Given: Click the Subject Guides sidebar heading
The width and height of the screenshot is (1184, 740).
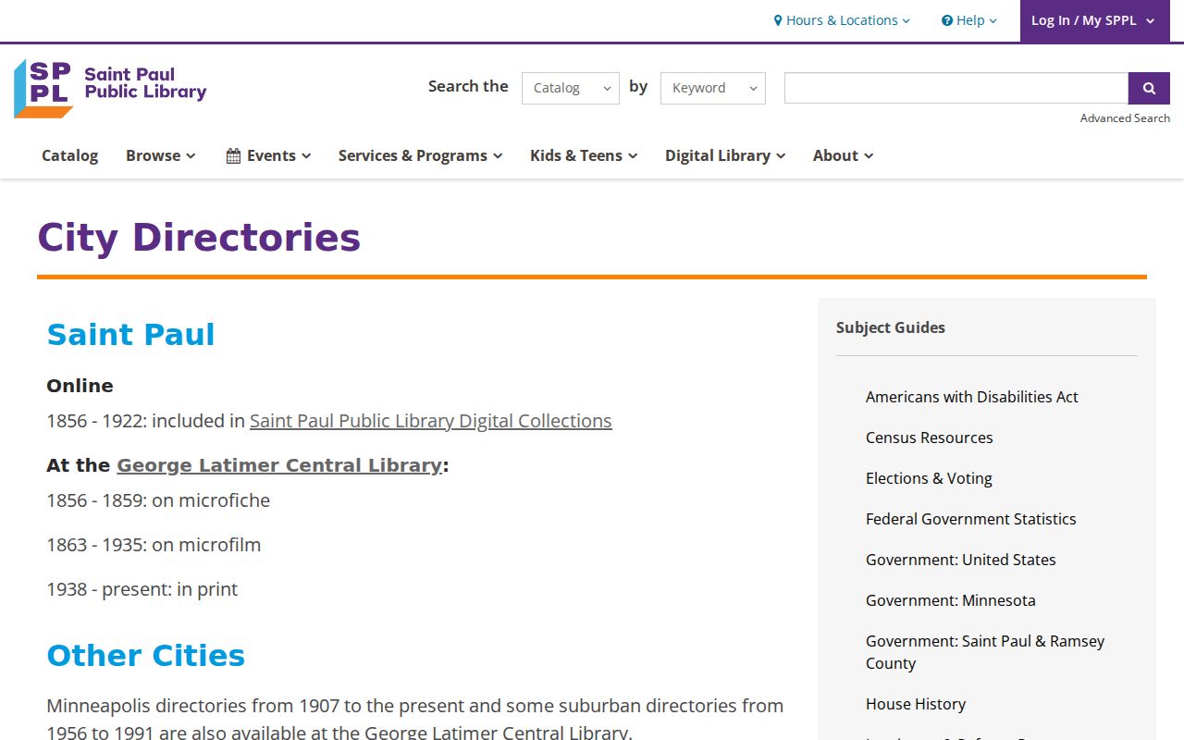Looking at the screenshot, I should (x=891, y=327).
